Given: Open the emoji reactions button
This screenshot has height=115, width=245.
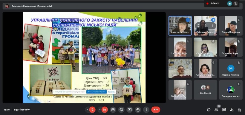Looking at the screenshot, I should coord(121,110).
